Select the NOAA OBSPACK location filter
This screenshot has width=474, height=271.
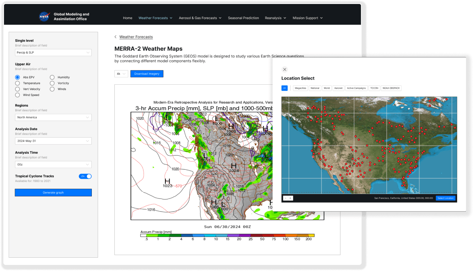392,88
